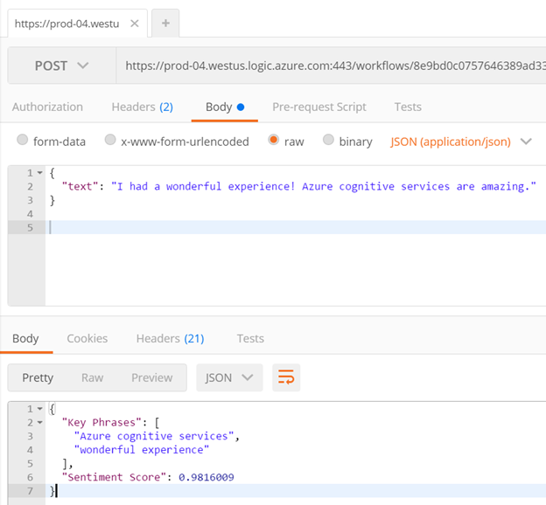Collapse the Key Phrases array fold arrow
The height and width of the screenshot is (505, 546).
[40, 423]
